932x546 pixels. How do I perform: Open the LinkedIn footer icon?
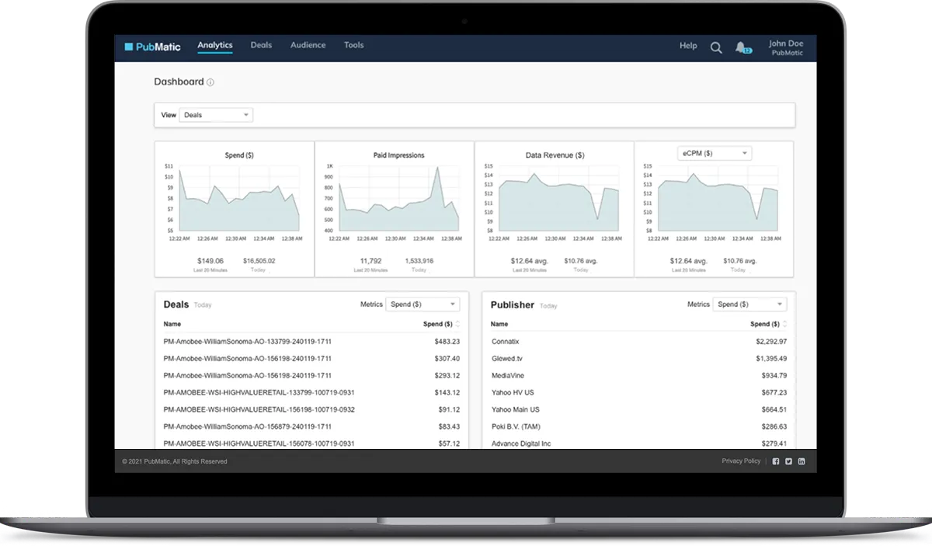(802, 461)
